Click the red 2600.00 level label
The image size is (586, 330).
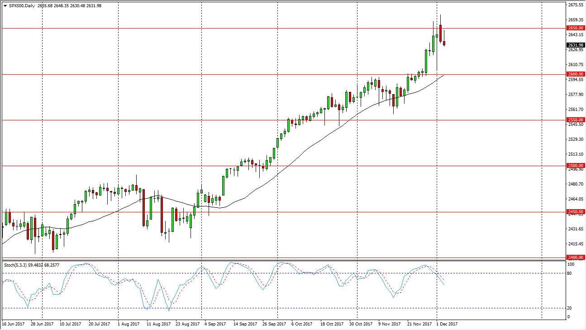(576, 74)
